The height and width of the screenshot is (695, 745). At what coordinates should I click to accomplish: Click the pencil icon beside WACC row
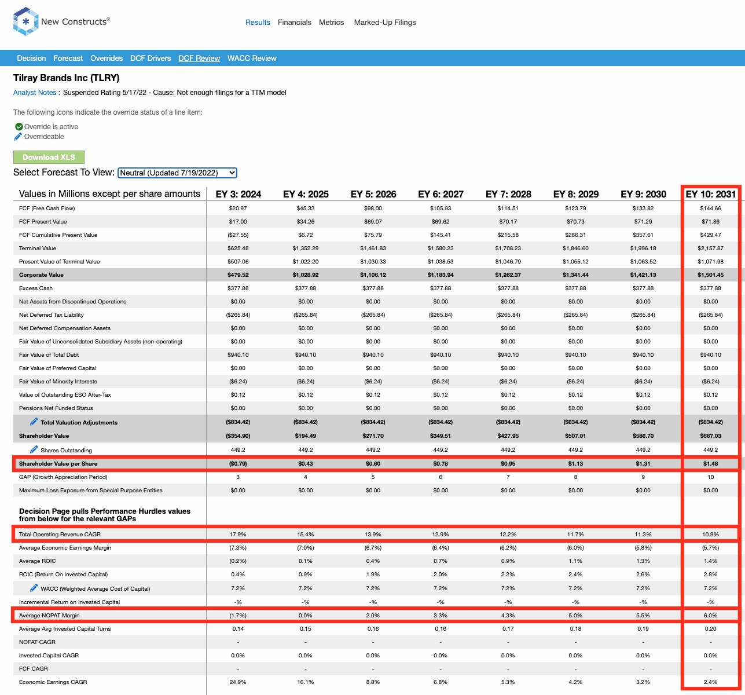(x=34, y=588)
